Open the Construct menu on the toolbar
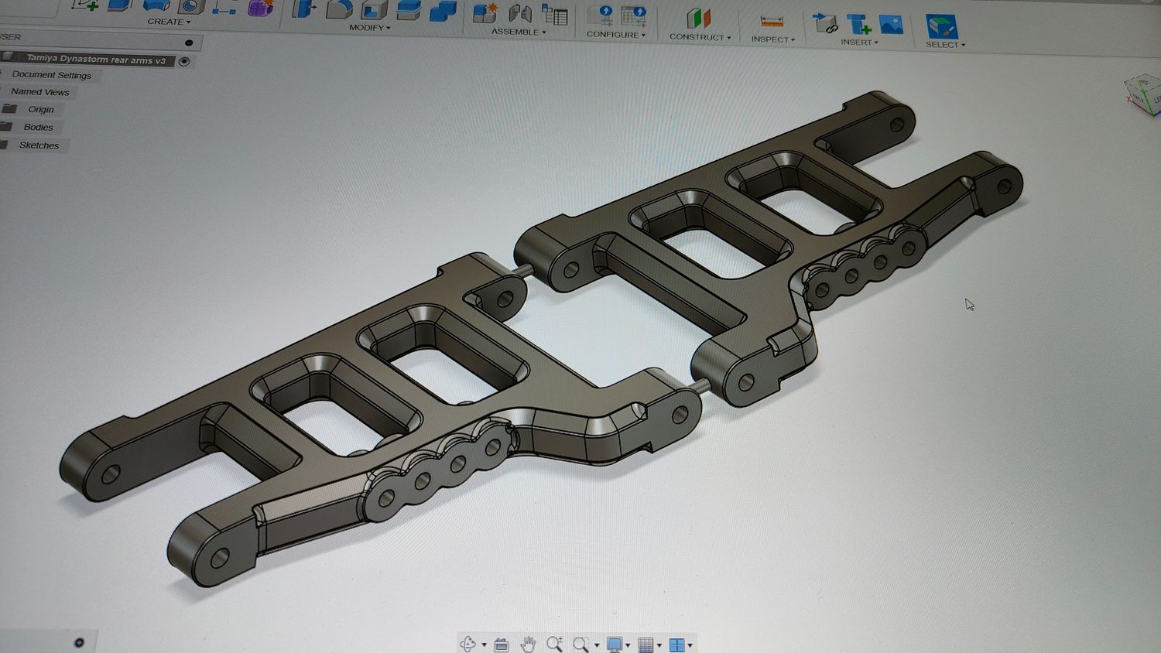The width and height of the screenshot is (1161, 653). tap(699, 36)
